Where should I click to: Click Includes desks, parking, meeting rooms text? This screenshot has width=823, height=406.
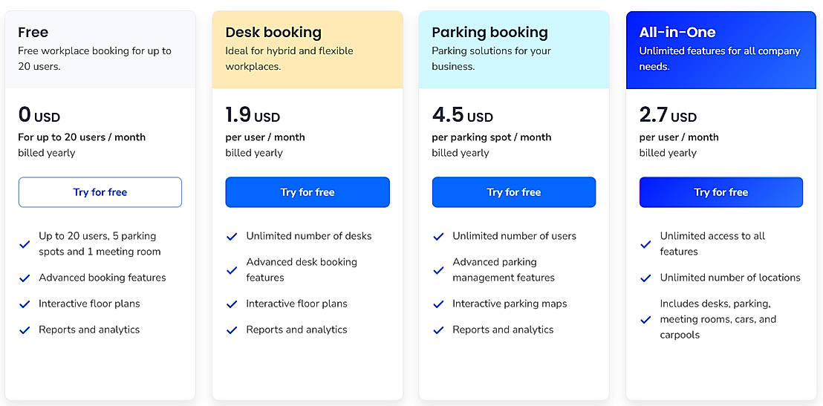pos(718,319)
